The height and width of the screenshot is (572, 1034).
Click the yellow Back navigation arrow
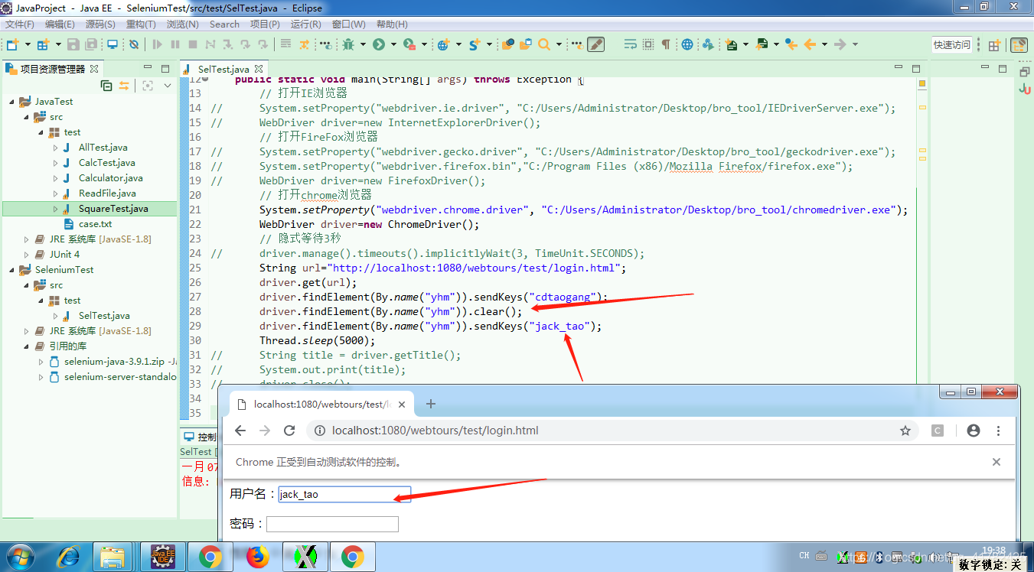[x=810, y=44]
